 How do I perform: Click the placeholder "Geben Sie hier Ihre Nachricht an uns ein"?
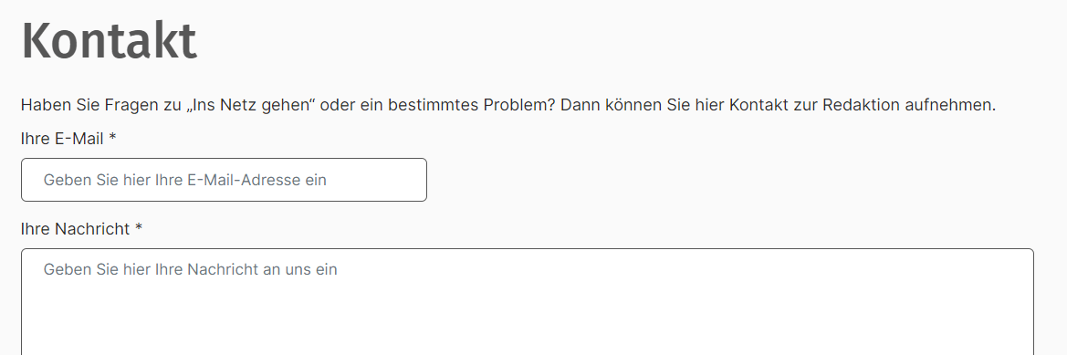191,269
